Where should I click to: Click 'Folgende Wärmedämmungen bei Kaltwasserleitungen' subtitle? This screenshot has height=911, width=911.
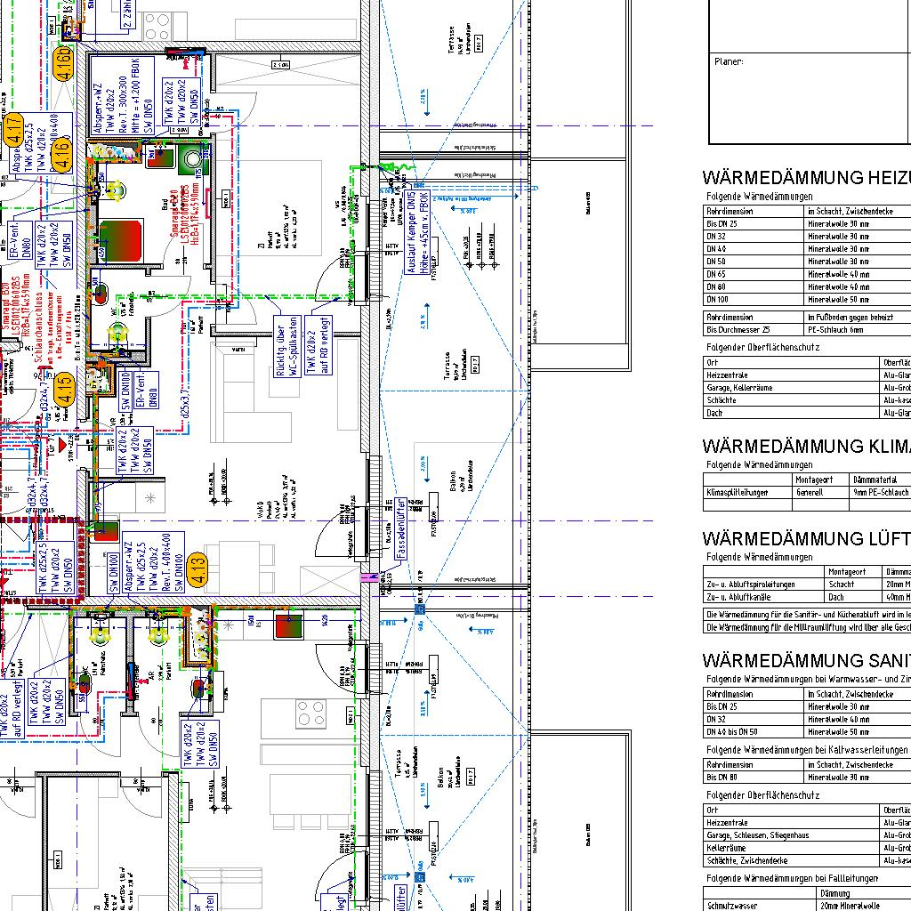coord(807,750)
